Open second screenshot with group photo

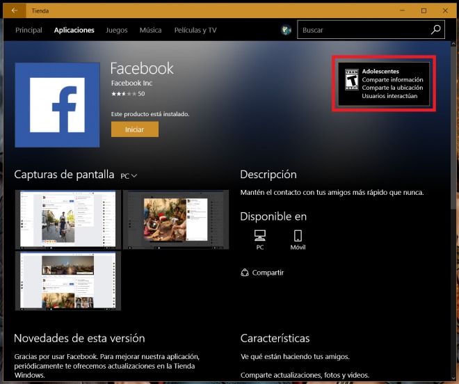click(x=176, y=220)
